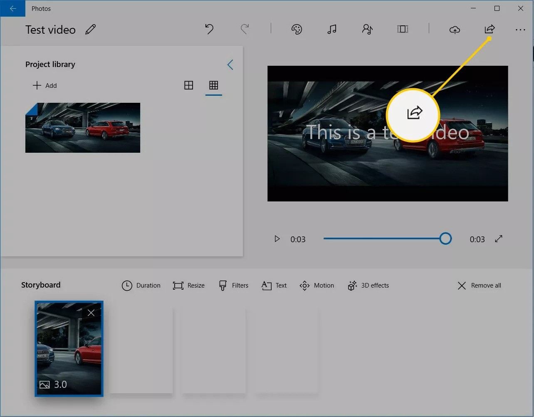This screenshot has width=534, height=417.
Task: Open the 3D effects editor
Action: [x=368, y=285]
